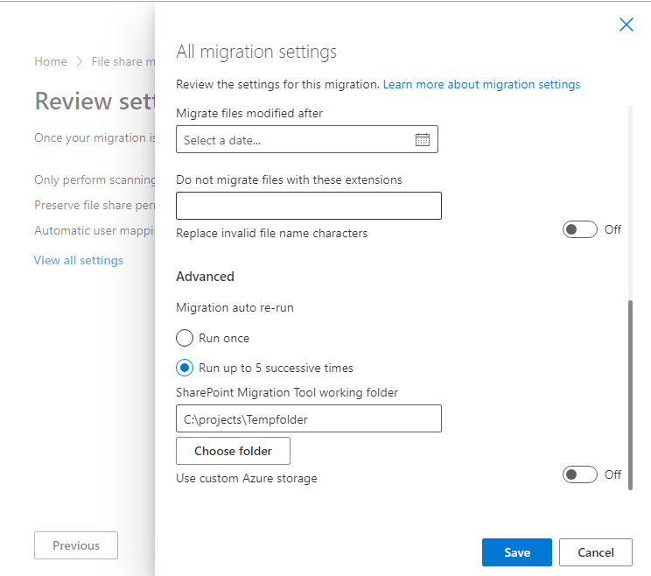Screen dimensions: 651x576
Task: Click the Migration auto re-run label
Action: pos(234,308)
